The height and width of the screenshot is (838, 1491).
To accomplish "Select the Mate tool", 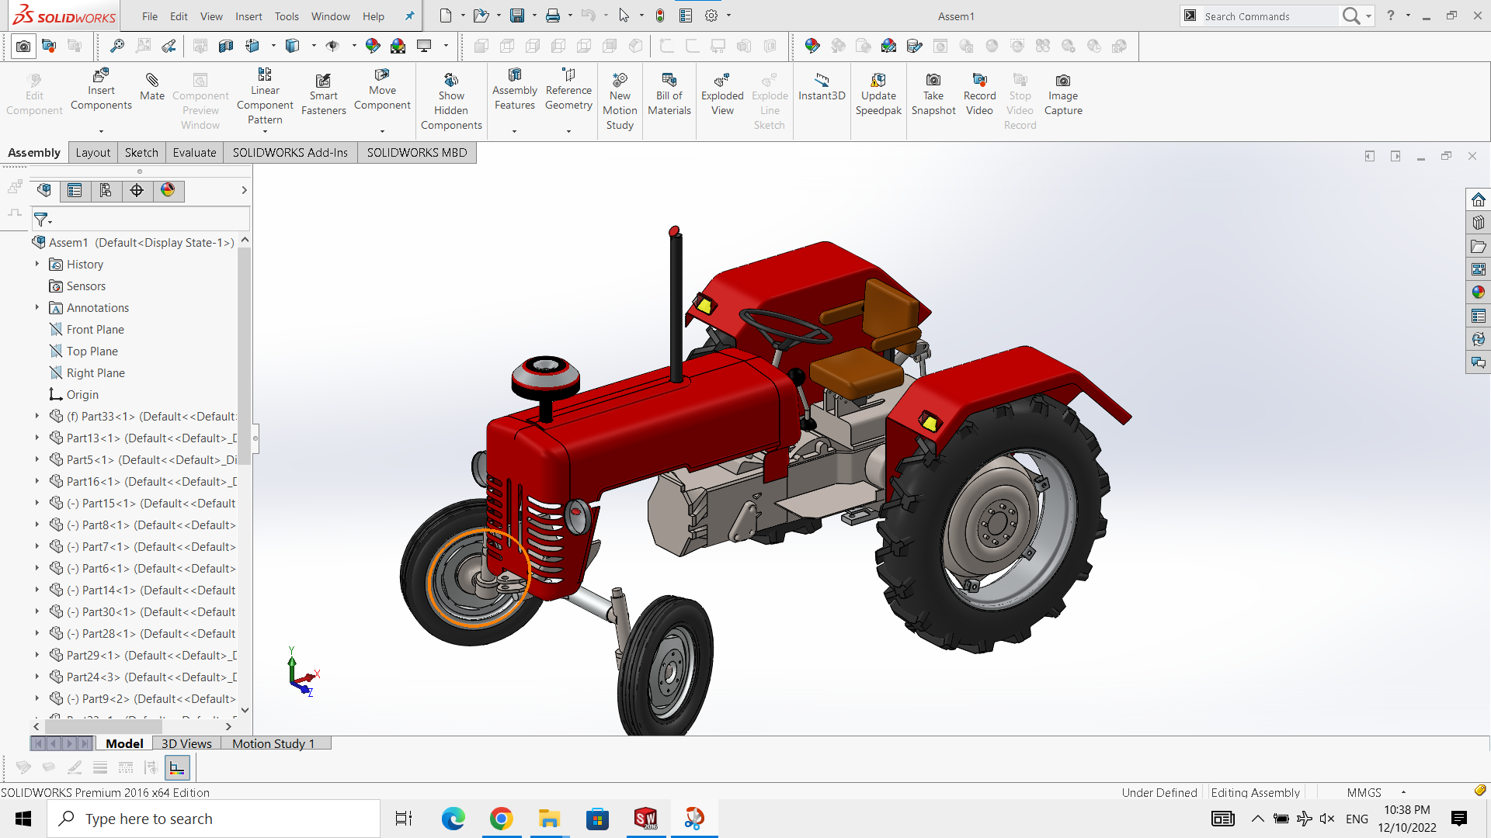I will (x=152, y=86).
